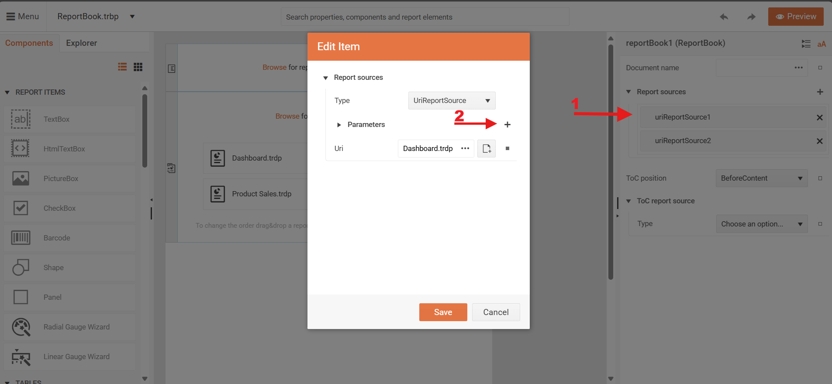Remove uriReportSource2 with its X
The height and width of the screenshot is (384, 832).
click(820, 141)
